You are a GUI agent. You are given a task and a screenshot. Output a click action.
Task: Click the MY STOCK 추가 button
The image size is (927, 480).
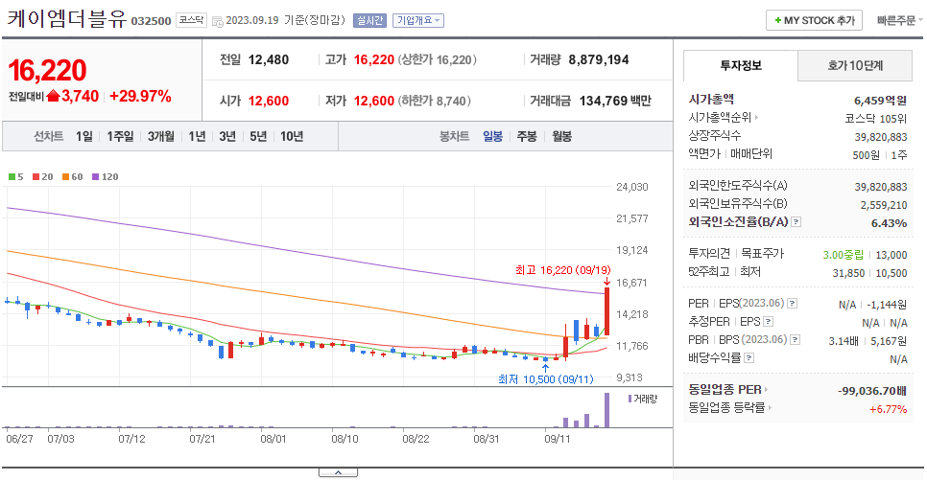814,20
